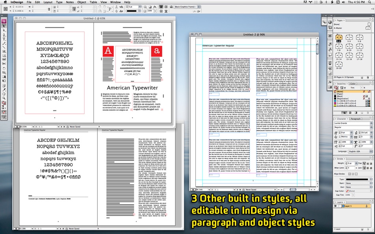375x234 pixels.
Task: Select the miter Join option in Stroke
Action: click(x=364, y=168)
